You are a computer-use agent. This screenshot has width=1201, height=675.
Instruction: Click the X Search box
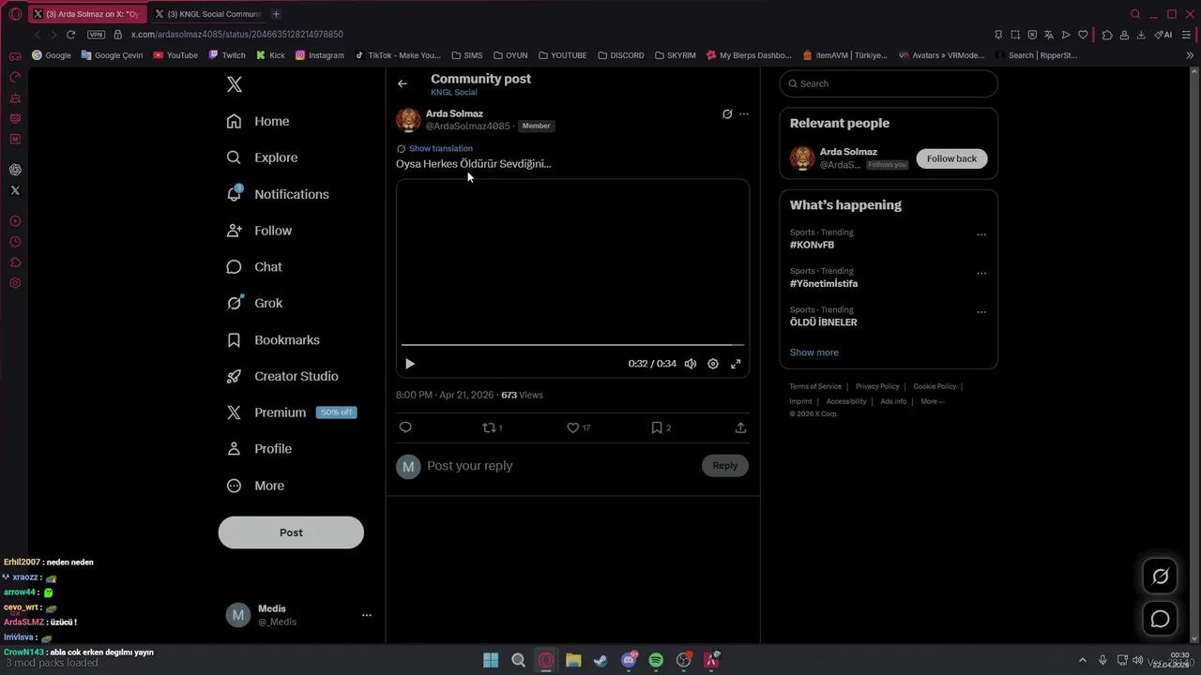pyautogui.click(x=889, y=83)
